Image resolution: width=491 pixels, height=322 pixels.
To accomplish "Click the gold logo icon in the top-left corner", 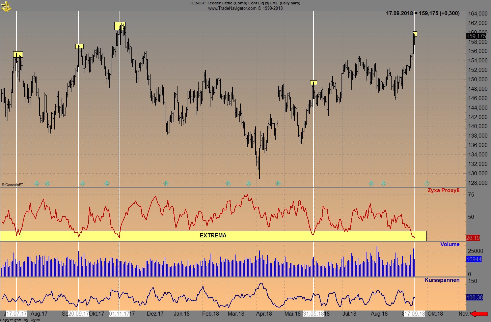I will click(6, 6).
